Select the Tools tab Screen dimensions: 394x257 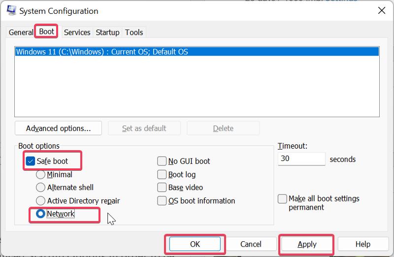click(134, 32)
